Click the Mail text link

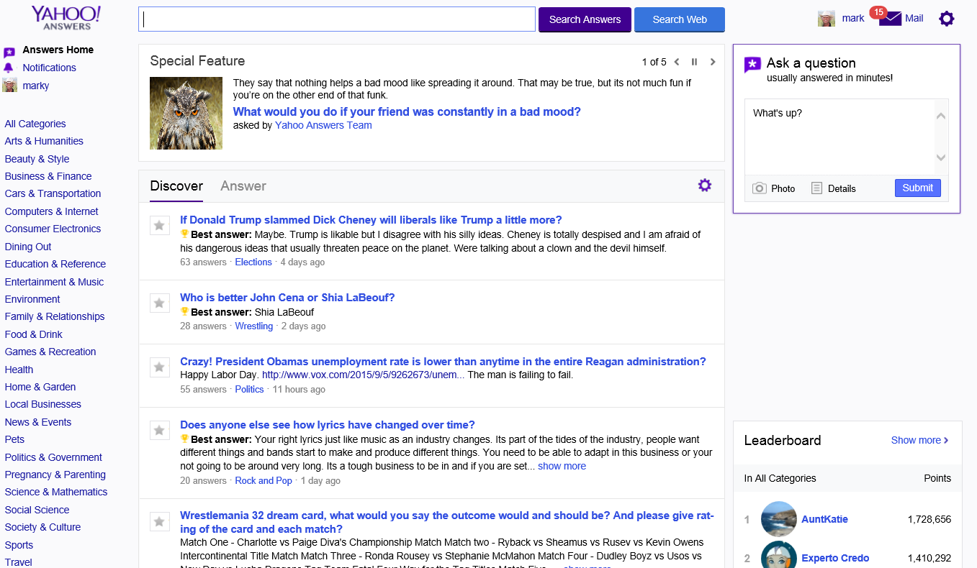pos(914,19)
